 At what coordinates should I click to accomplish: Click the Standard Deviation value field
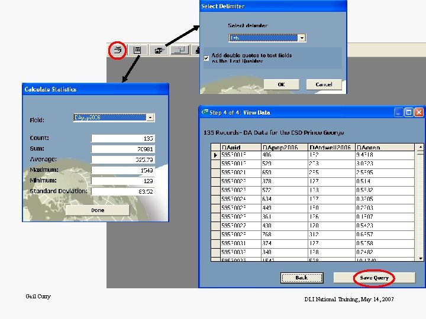pyautogui.click(x=123, y=191)
